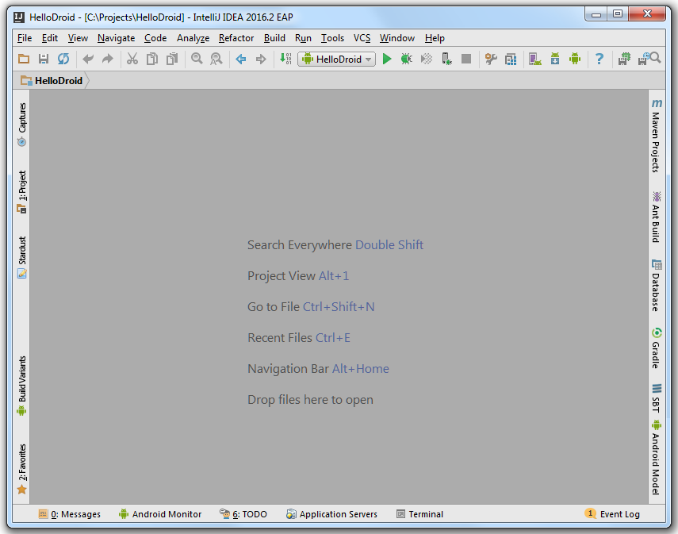Open the Maven Projects tool window

657,136
